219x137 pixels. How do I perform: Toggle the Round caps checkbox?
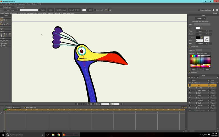(189, 47)
